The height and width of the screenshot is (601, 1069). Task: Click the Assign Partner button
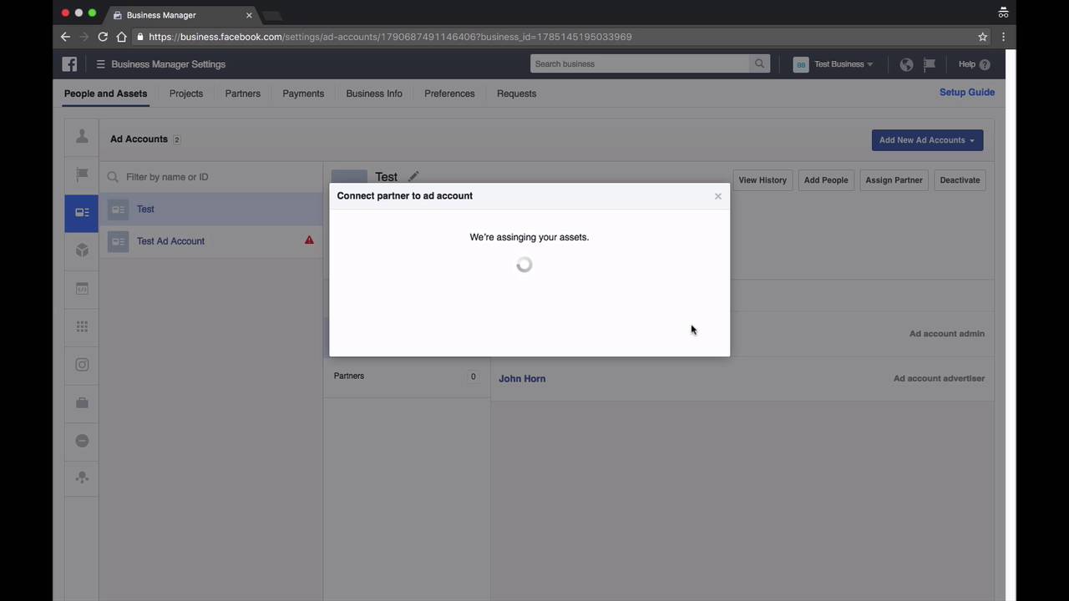click(x=894, y=180)
